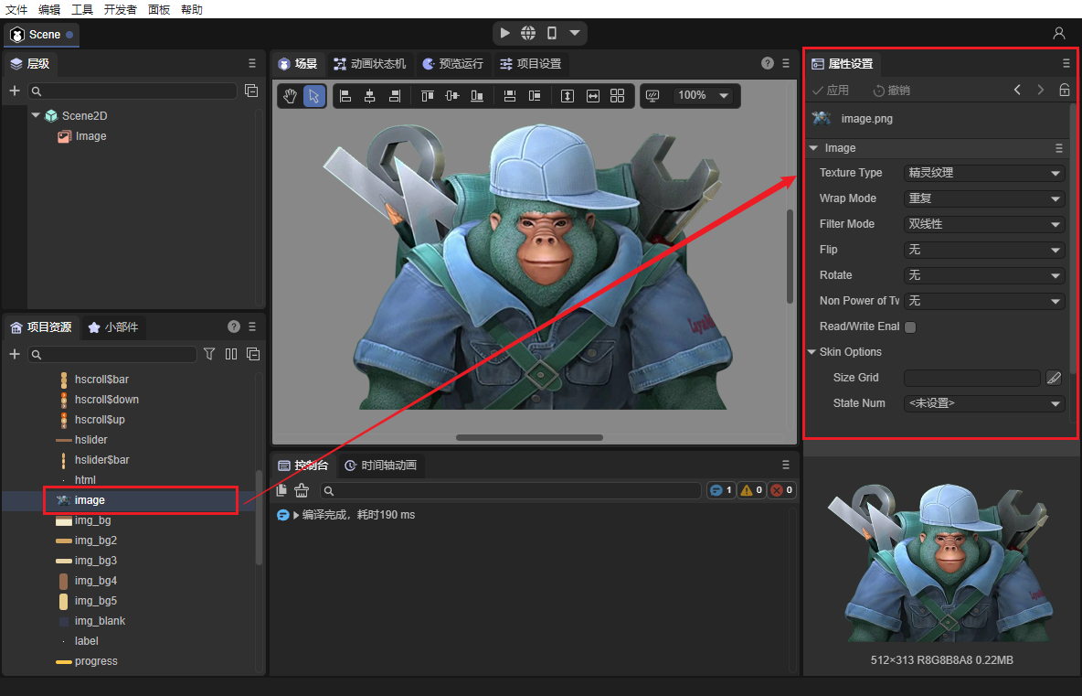Open the Flip dropdown

click(x=984, y=250)
